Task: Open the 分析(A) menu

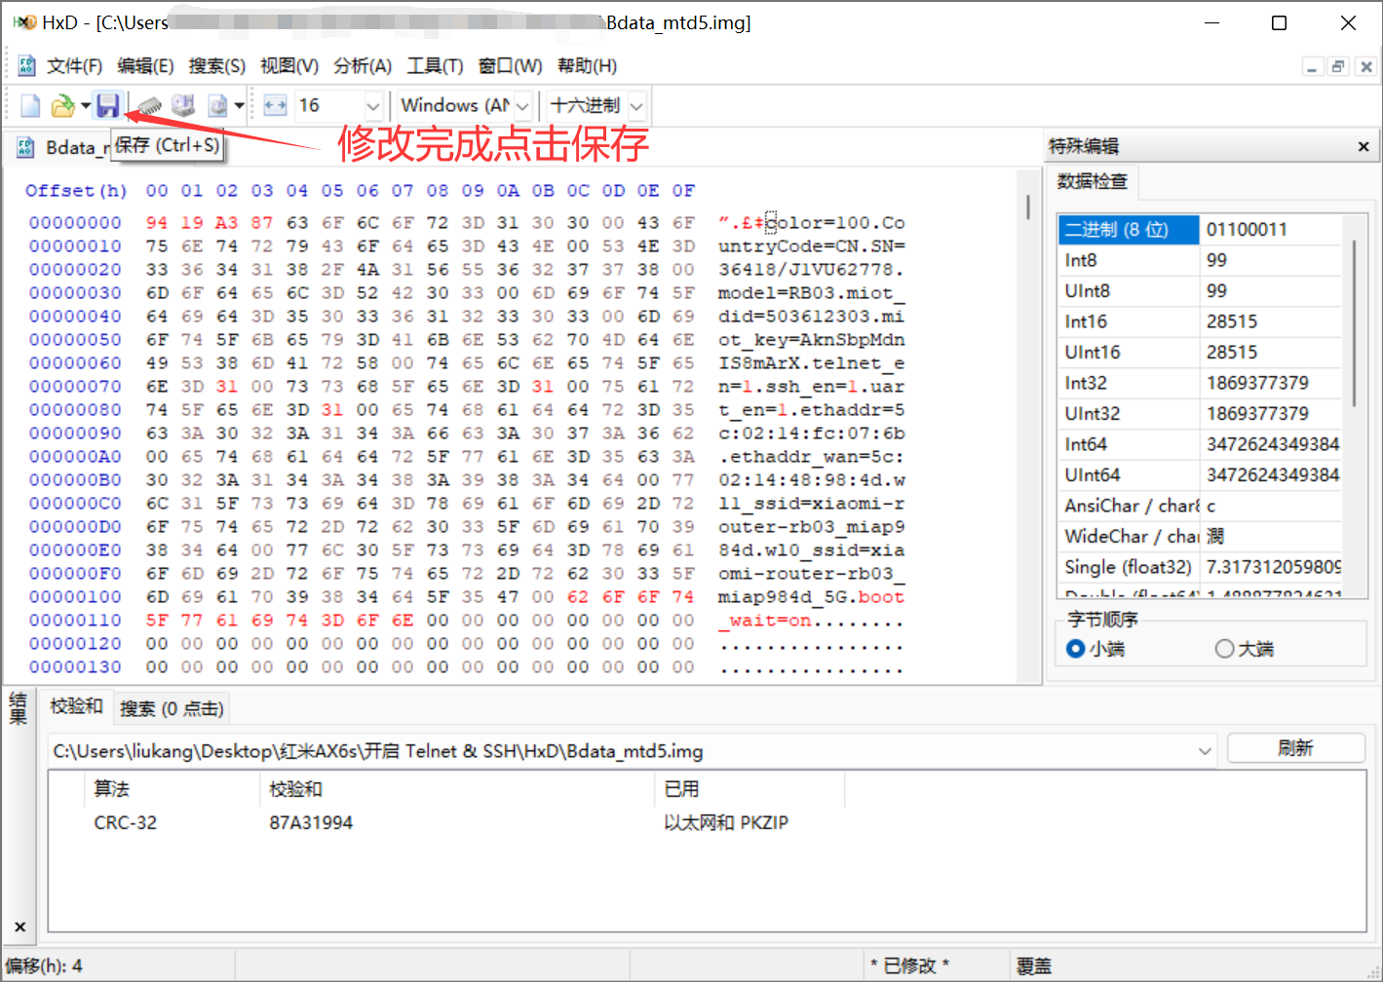Action: (x=362, y=65)
